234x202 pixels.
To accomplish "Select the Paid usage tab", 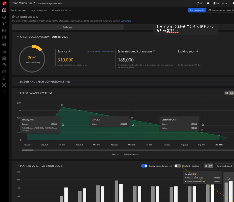I will point(68,27).
